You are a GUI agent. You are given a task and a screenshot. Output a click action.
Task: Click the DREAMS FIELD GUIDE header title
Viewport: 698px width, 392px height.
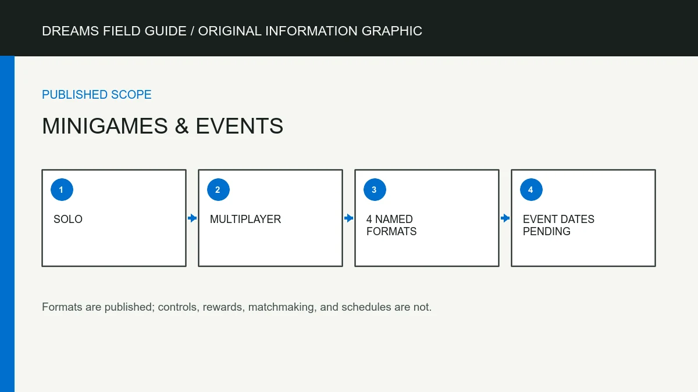(232, 31)
